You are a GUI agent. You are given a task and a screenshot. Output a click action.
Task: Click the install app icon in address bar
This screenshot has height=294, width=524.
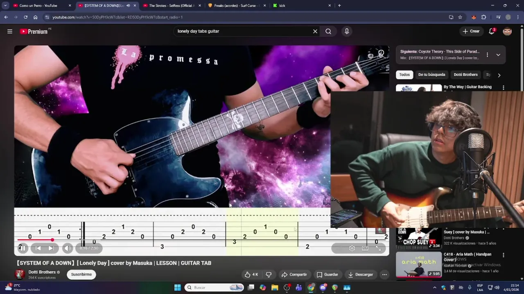tap(451, 17)
